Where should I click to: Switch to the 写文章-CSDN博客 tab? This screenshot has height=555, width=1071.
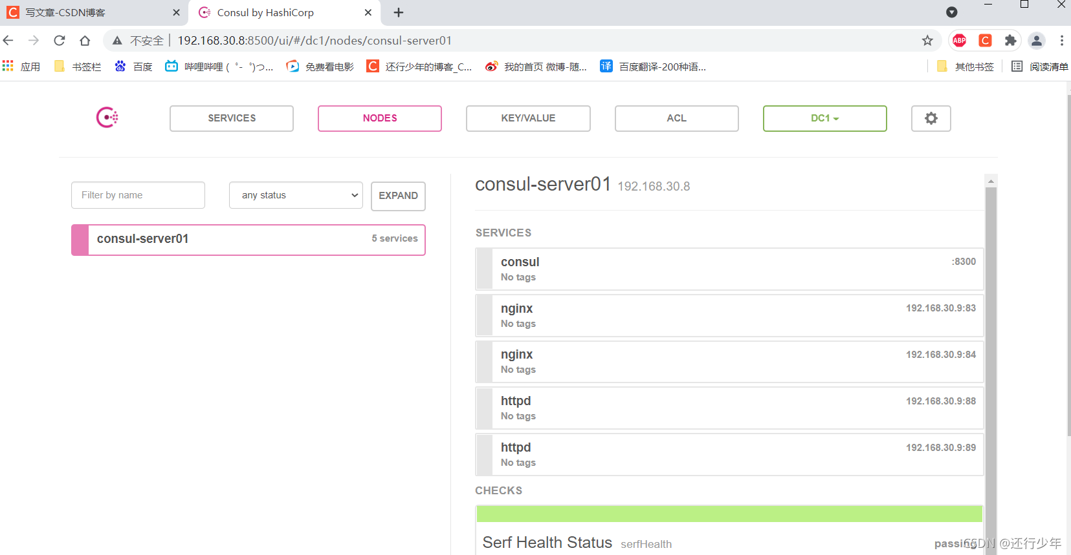click(x=94, y=12)
